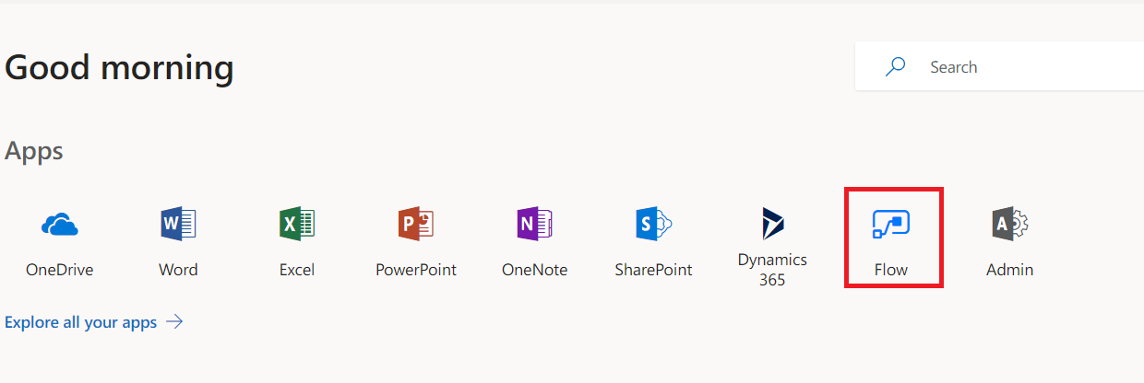
Task: Start PowerPoint from the Apps list
Action: [416, 224]
